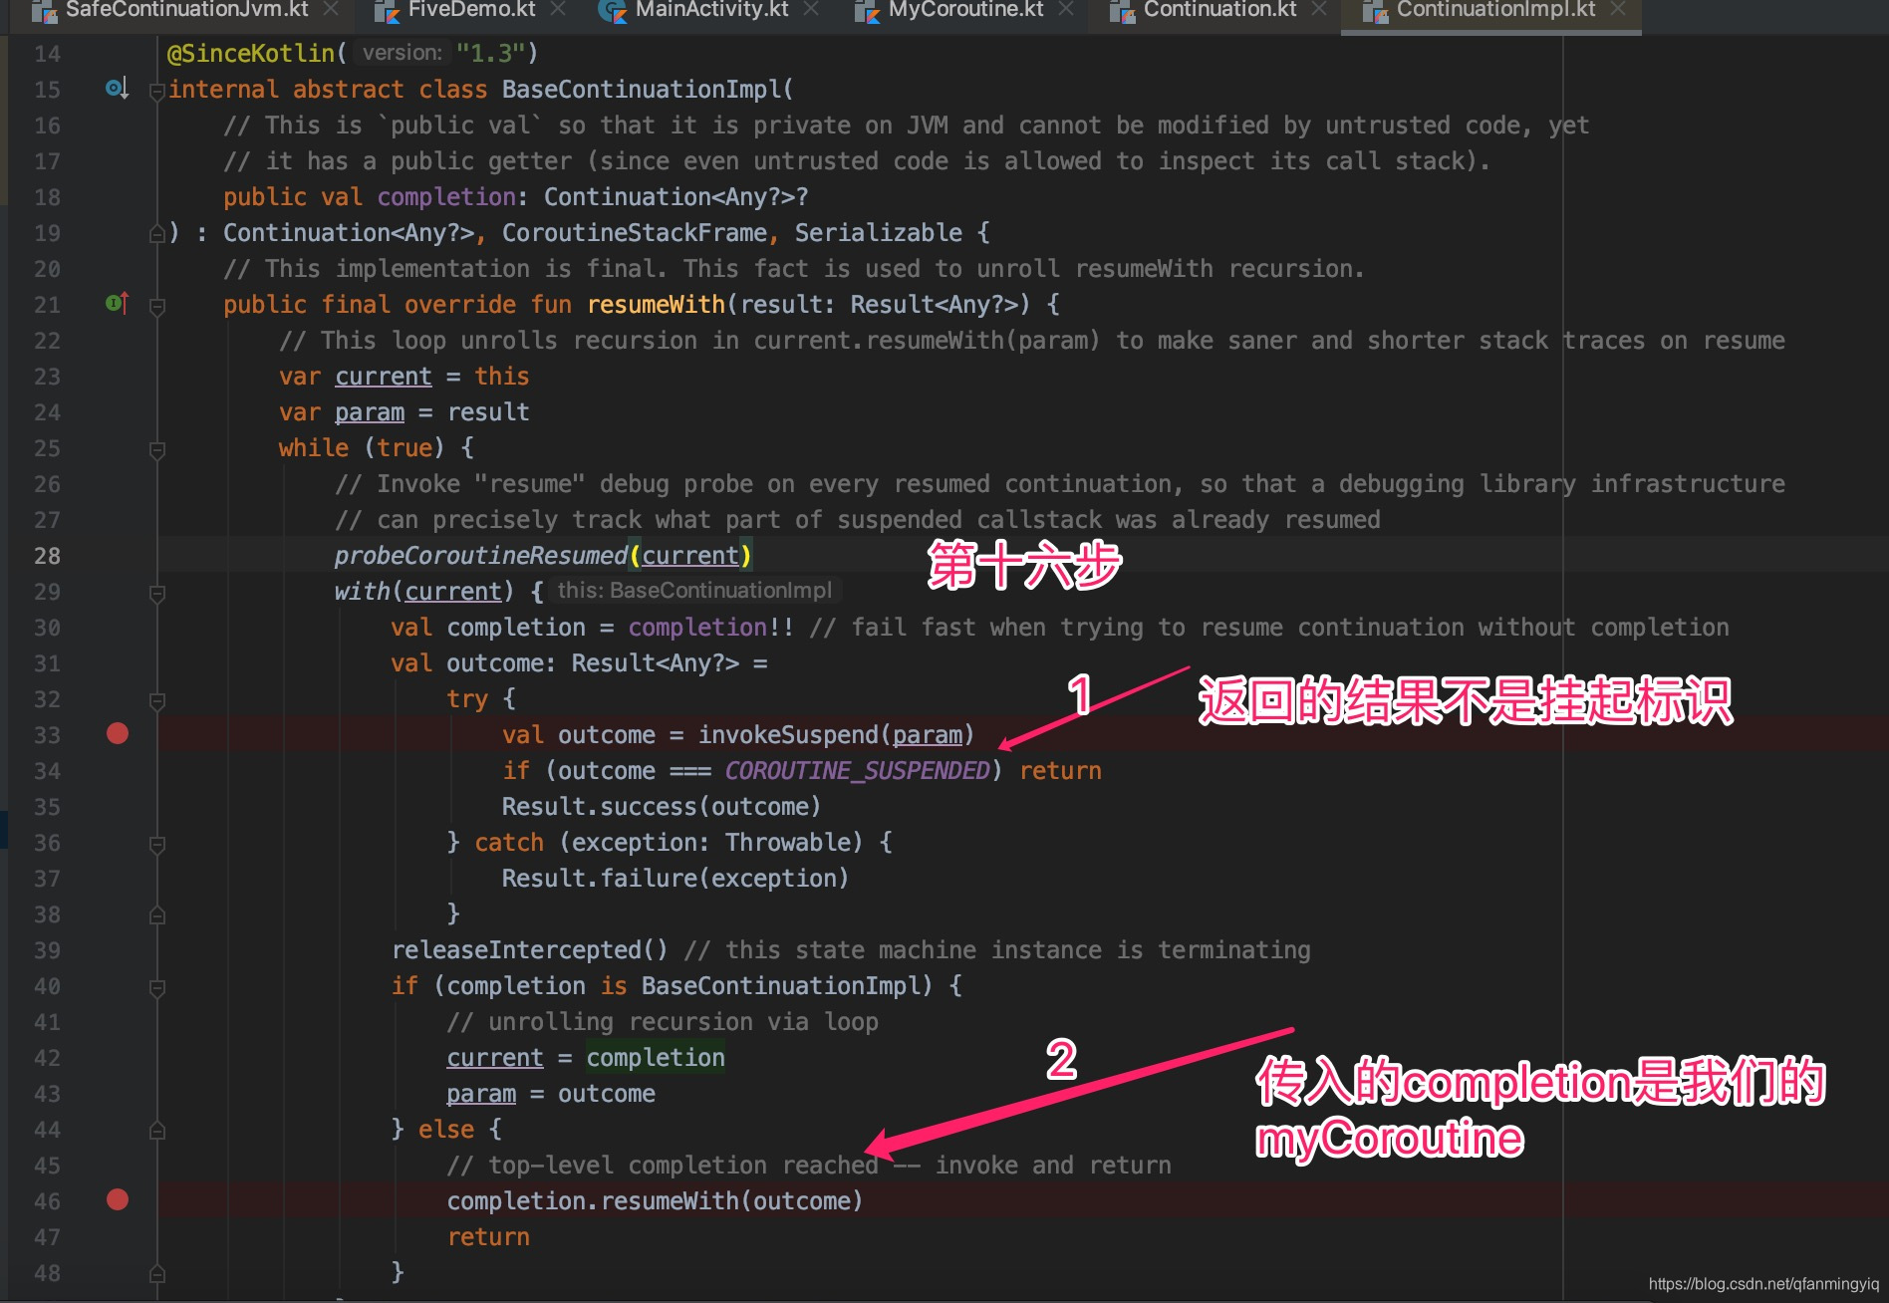Close the MainActivity.kt tab
The image size is (1889, 1303).
point(811,9)
